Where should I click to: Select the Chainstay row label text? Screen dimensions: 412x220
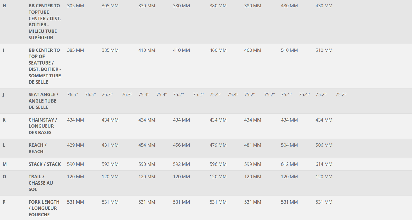(x=43, y=126)
